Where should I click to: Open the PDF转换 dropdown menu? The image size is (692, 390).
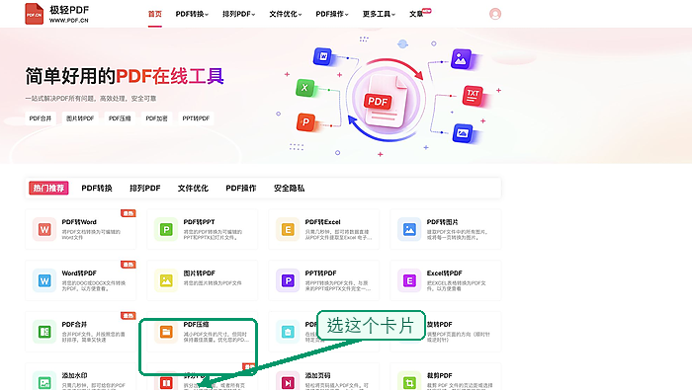point(192,14)
